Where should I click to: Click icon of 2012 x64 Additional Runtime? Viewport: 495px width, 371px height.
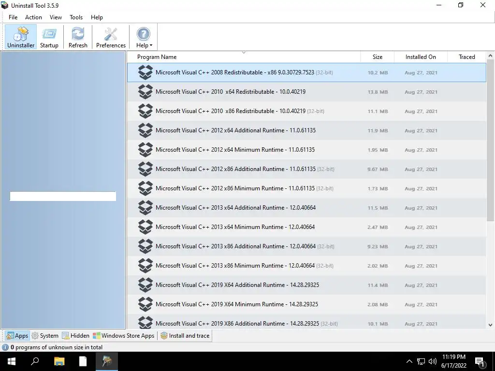tap(146, 130)
